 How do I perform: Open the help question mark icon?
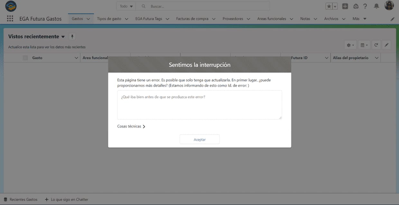click(365, 6)
